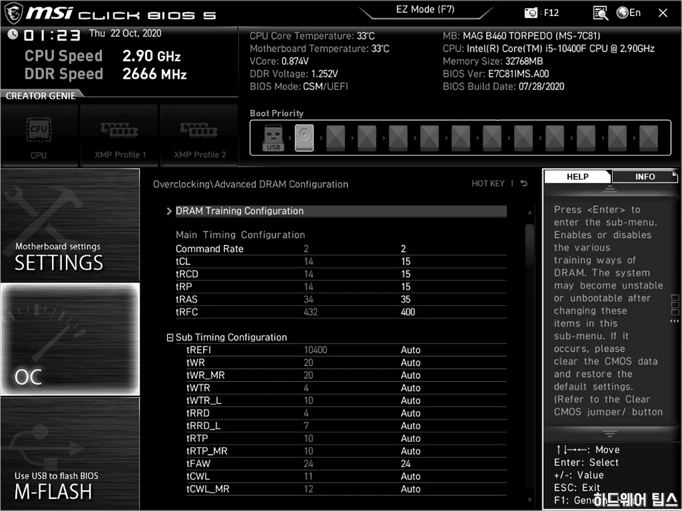This screenshot has height=511, width=682.
Task: Open M-FLASH to flash the BIOS
Action: [71, 453]
